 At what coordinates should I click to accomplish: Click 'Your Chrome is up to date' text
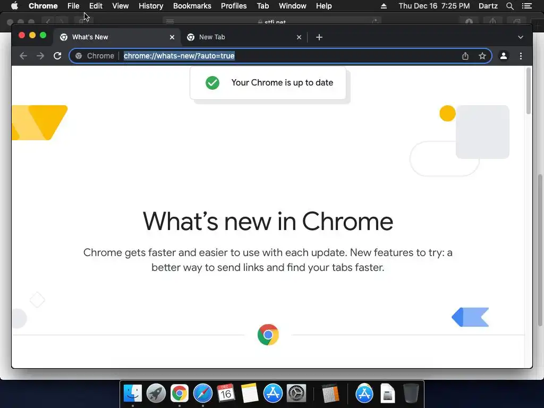(x=282, y=82)
